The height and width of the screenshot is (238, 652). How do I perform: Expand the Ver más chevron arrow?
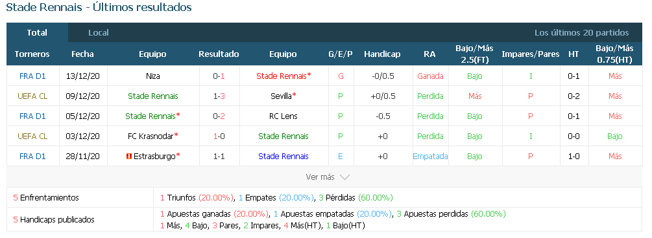344,177
